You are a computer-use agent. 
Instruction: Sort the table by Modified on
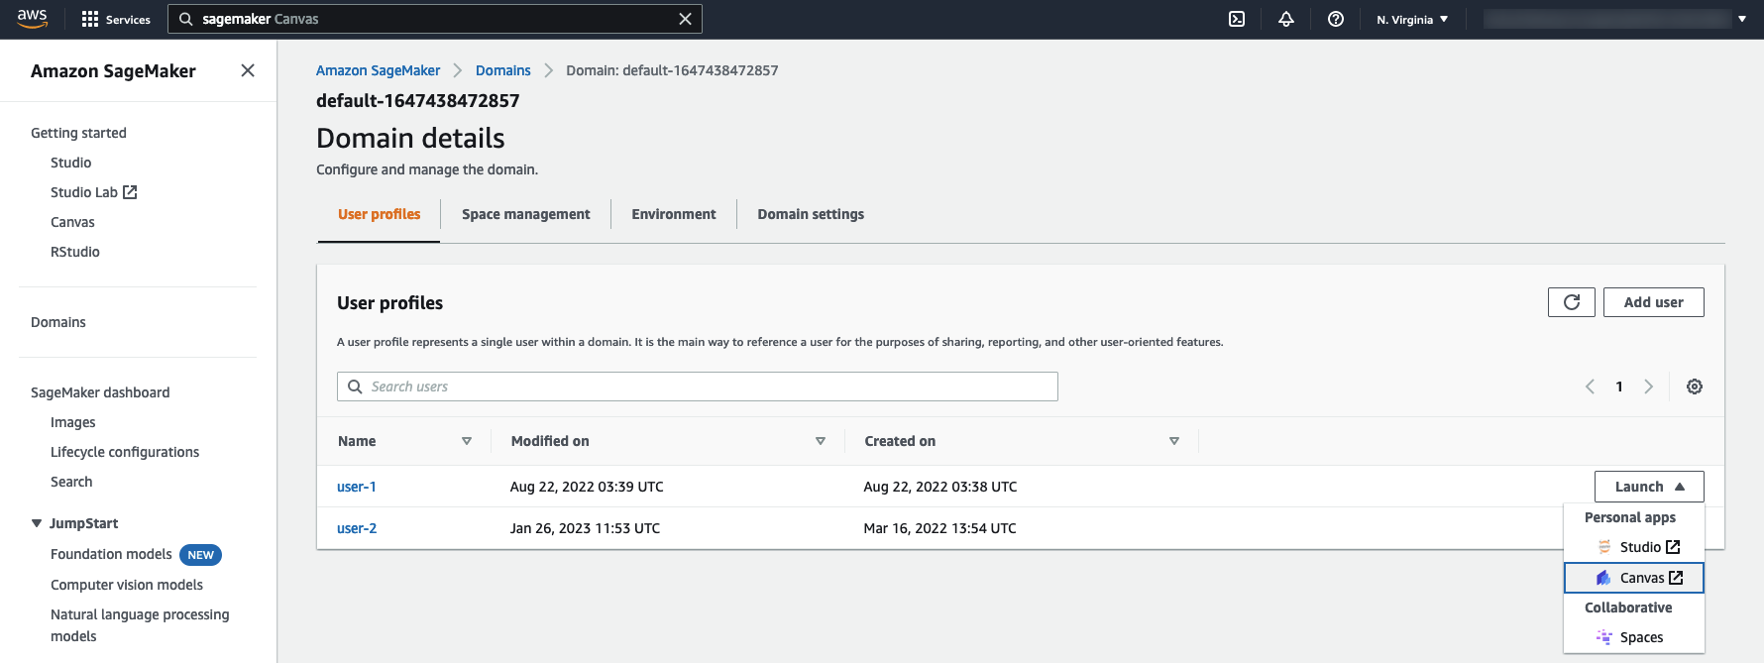click(821, 441)
